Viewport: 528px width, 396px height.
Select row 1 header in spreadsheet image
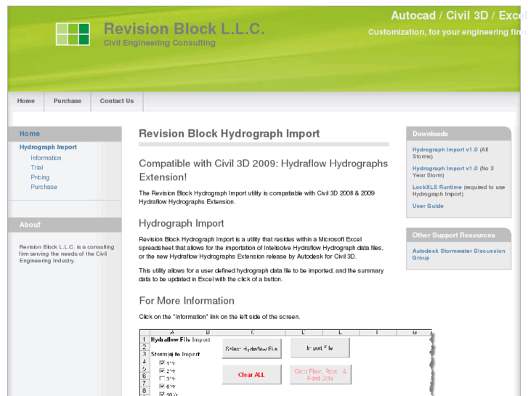(145, 340)
